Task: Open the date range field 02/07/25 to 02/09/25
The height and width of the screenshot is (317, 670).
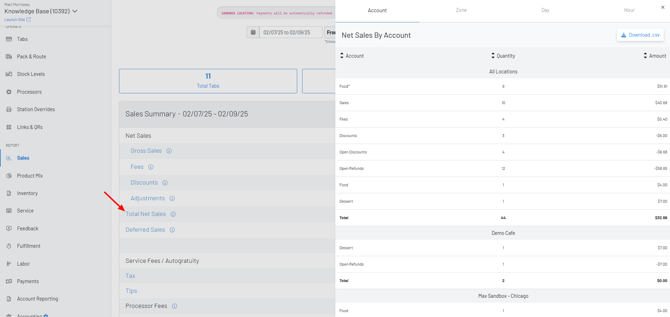Action: (291, 33)
